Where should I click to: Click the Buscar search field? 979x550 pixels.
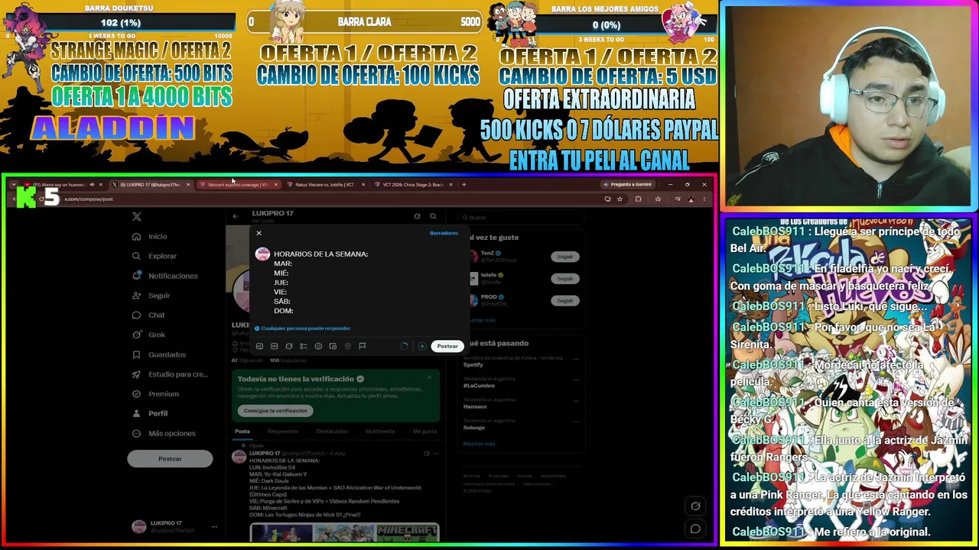(x=522, y=217)
